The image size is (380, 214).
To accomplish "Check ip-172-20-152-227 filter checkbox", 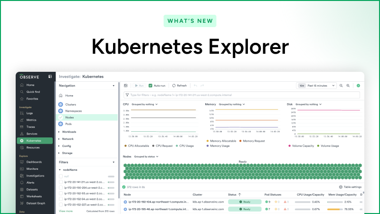I will [x=61, y=204].
